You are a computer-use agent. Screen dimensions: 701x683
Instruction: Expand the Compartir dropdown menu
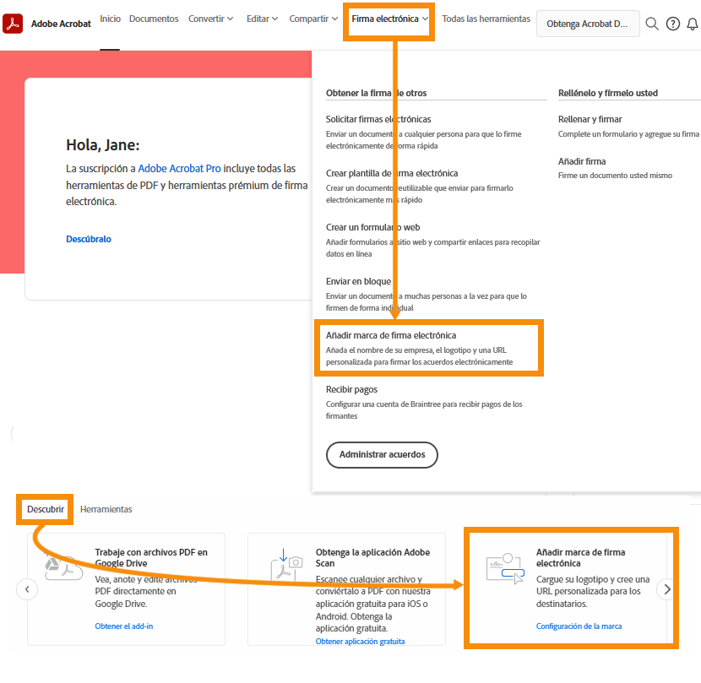[x=313, y=19]
